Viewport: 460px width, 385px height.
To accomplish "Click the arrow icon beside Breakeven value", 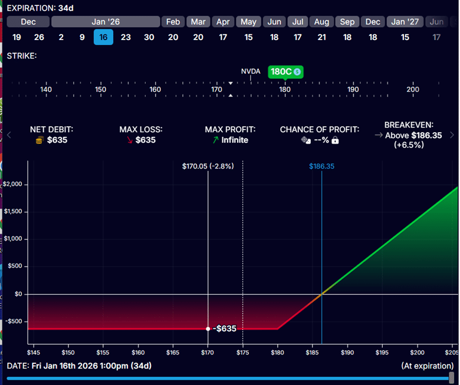I will pos(378,135).
